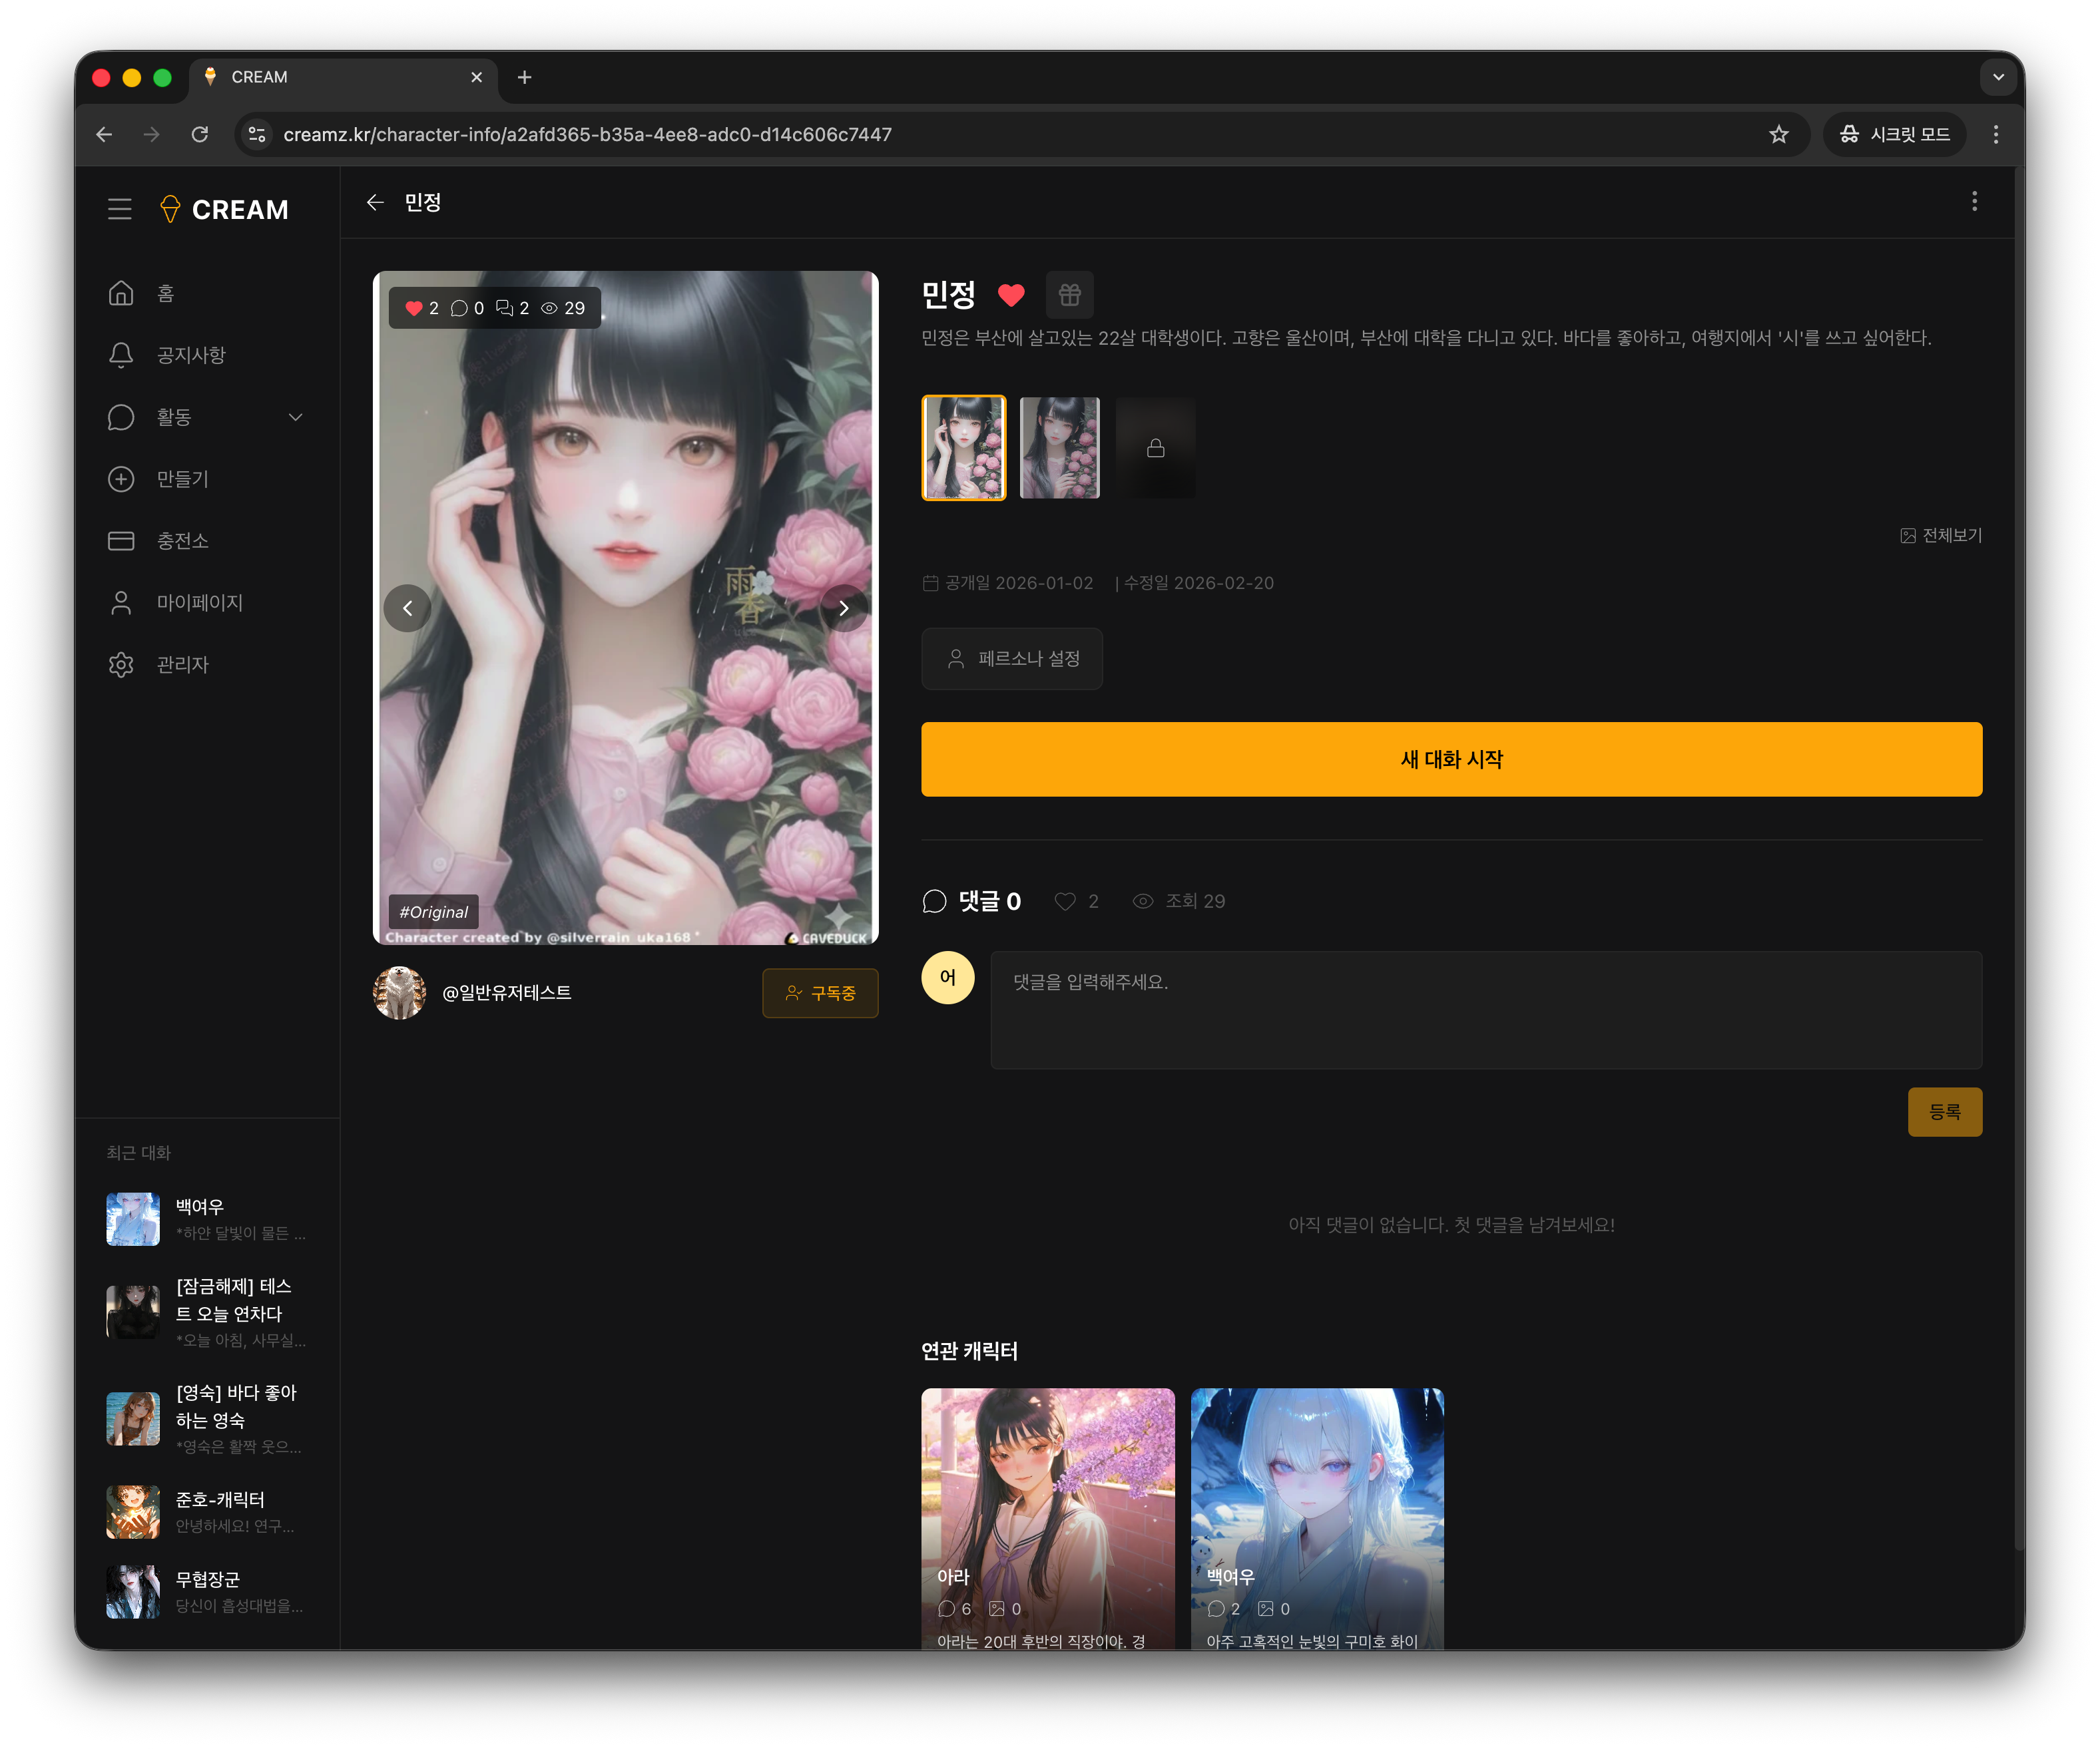
Task: Open 페르소나 설정 persona settings
Action: click(x=1011, y=659)
